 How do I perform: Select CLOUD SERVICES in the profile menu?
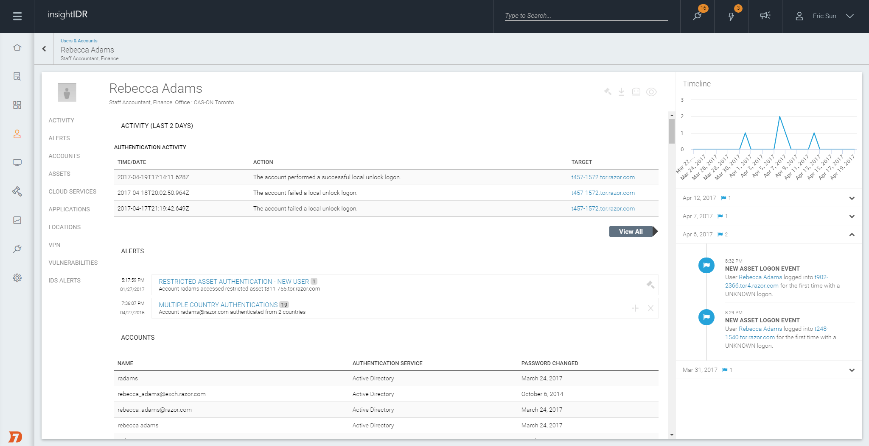pyautogui.click(x=73, y=191)
